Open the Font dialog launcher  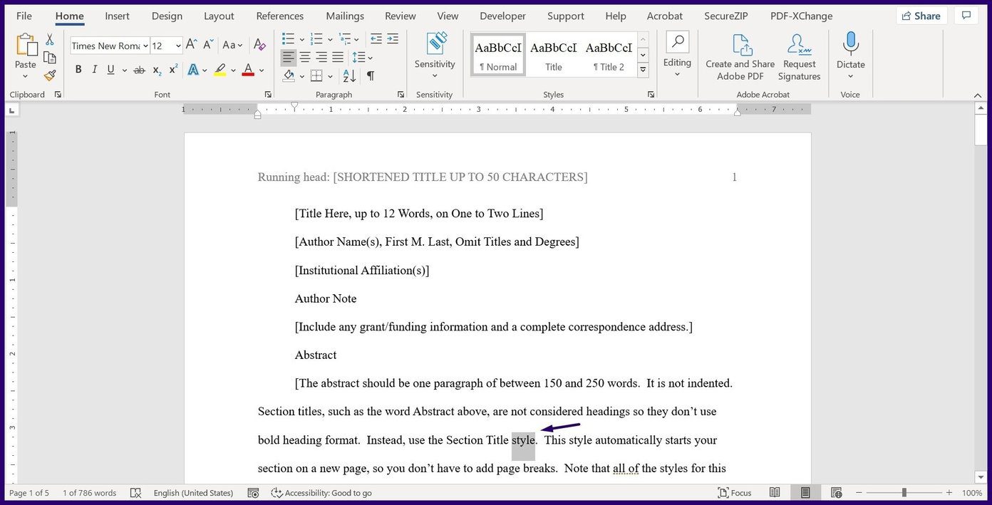click(x=268, y=94)
